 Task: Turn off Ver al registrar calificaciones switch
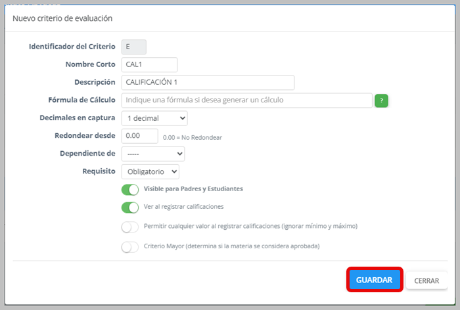130,208
